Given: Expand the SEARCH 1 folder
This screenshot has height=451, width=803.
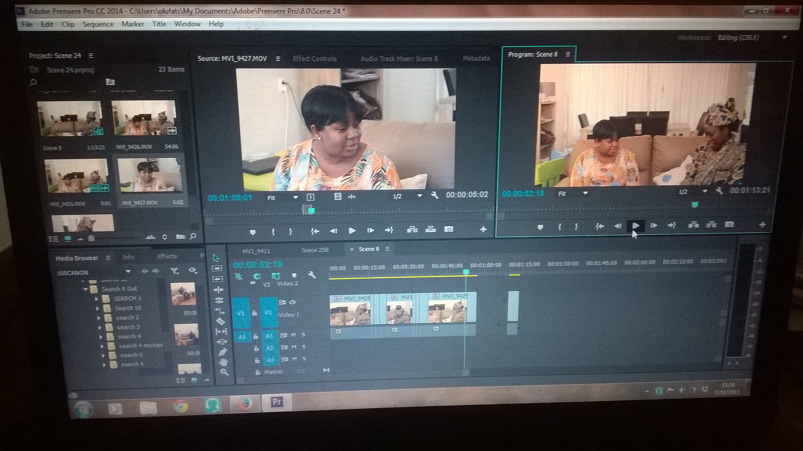Looking at the screenshot, I should point(97,299).
